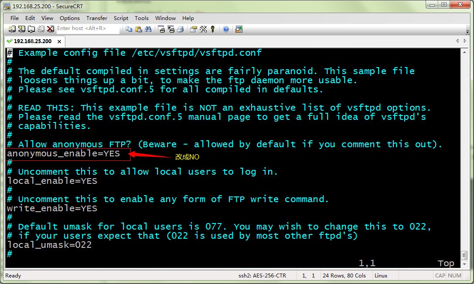This screenshot has height=284, width=474.
Task: Open Session Options icon
Action: tap(194, 29)
